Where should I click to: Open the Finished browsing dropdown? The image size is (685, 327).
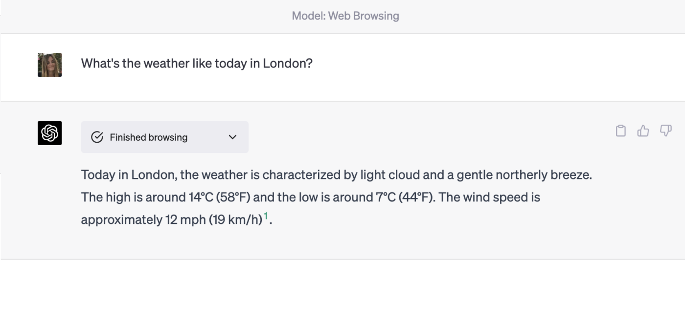coord(165,137)
